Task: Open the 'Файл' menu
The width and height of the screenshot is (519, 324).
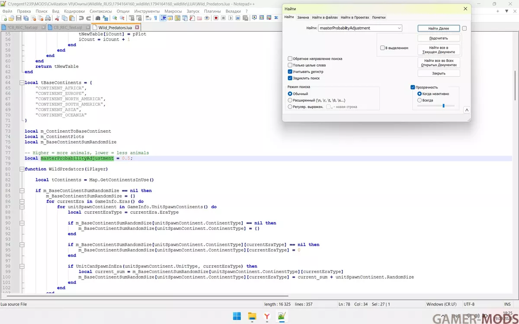Action: (x=7, y=11)
